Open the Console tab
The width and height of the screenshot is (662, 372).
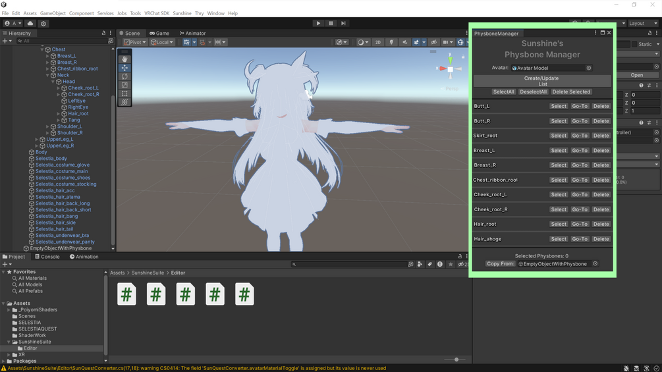[47, 256]
